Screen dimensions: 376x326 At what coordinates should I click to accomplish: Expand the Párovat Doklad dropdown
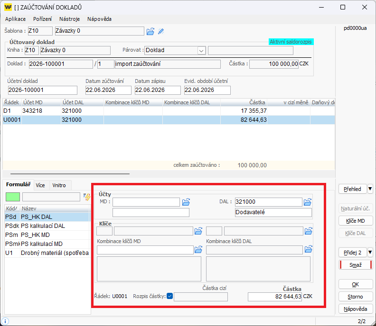[x=201, y=51]
